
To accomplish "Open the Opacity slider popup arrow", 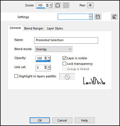I will pyautogui.click(x=49, y=58).
